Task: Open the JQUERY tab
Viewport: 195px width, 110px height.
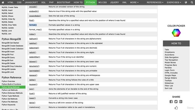Action: coord(115,2)
